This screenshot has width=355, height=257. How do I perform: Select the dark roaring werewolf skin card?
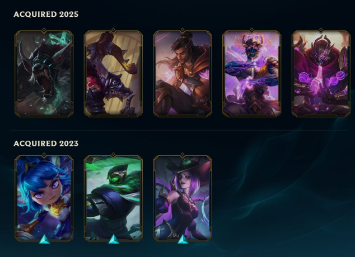[44, 74]
